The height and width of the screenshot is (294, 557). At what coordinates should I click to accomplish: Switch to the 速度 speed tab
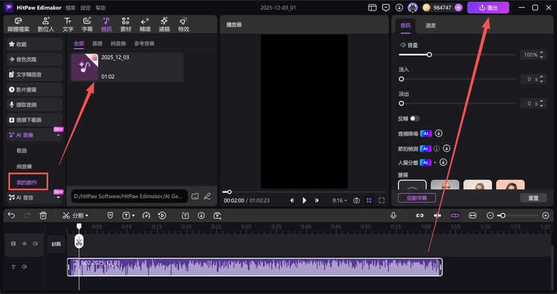coord(430,25)
